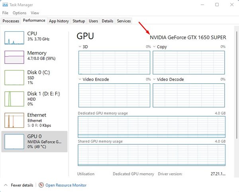The width and height of the screenshot is (239, 192).
Task: Open the File menu
Action: (x=5, y=13)
